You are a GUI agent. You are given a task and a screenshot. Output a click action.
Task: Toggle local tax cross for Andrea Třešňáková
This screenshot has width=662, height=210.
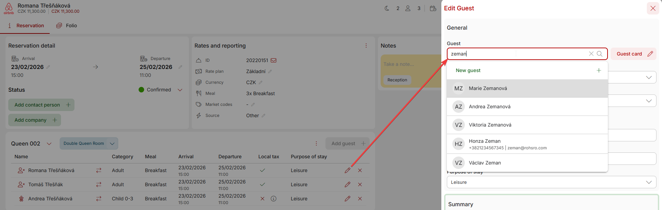pos(262,199)
